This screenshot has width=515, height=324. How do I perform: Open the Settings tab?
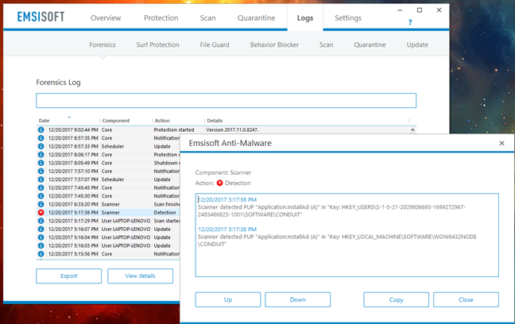click(348, 17)
